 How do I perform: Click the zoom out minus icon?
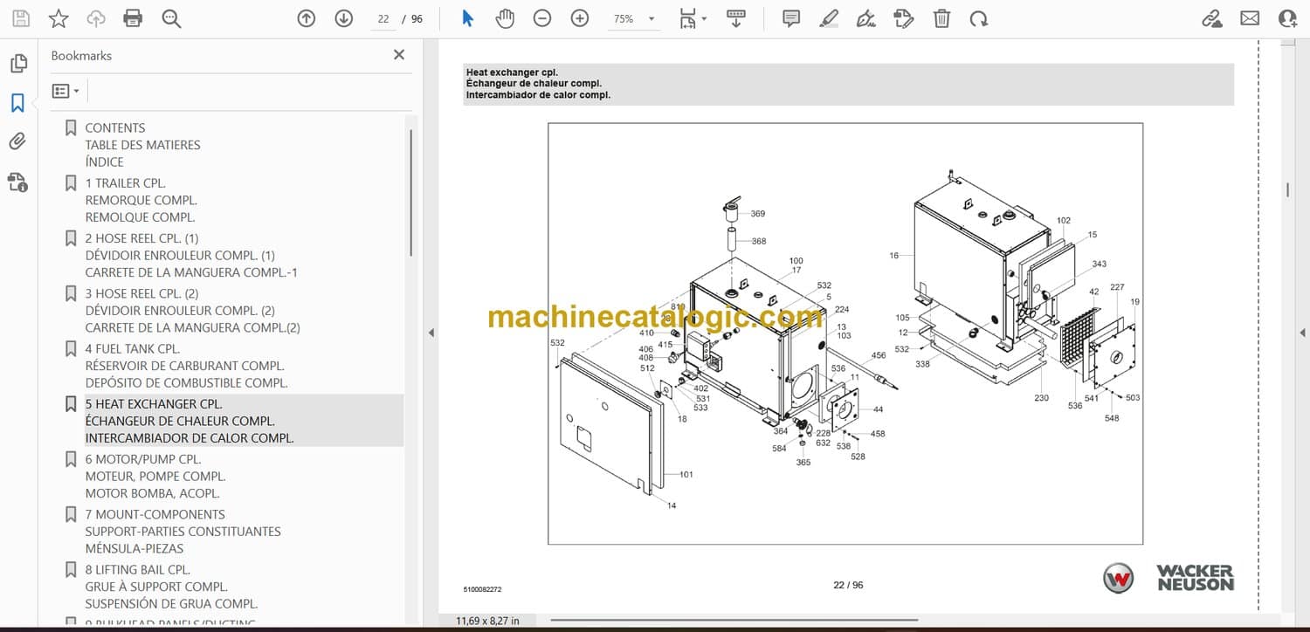(542, 18)
